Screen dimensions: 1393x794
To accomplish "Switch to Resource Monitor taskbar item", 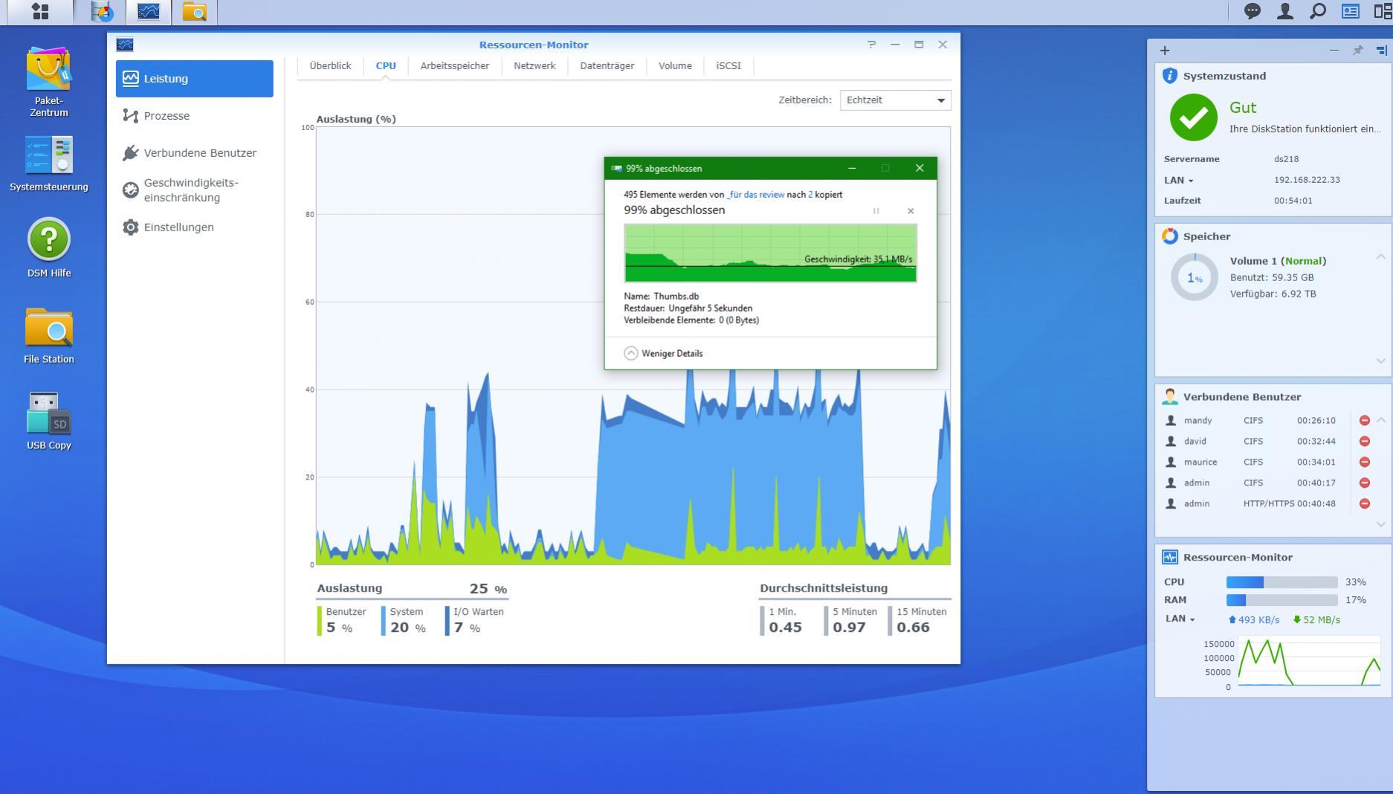I will 149,11.
